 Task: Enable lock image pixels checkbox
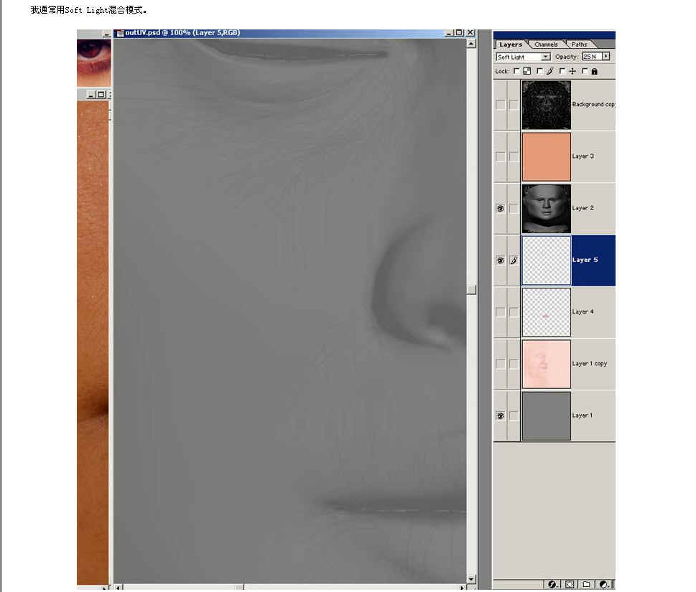(539, 71)
